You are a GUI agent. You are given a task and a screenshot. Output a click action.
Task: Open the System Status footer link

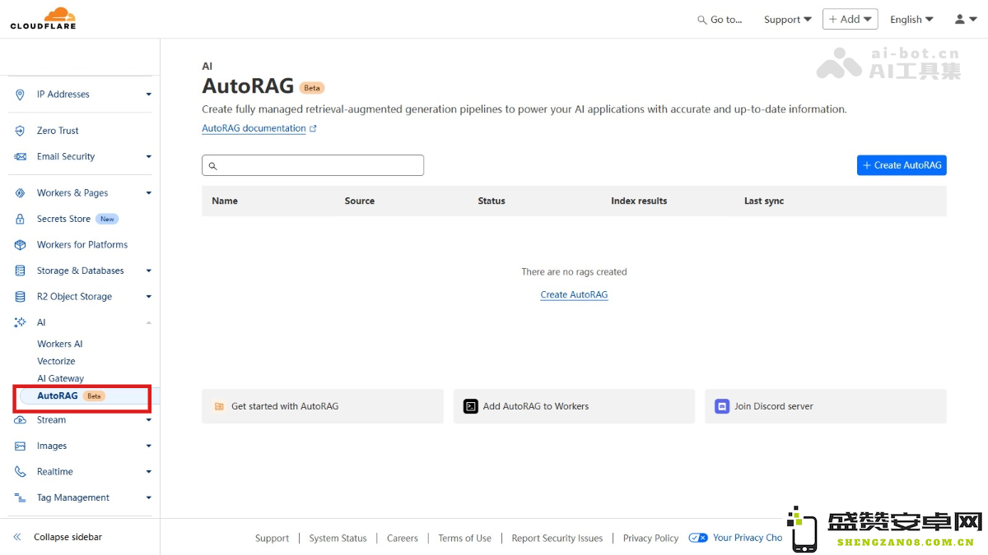(338, 539)
